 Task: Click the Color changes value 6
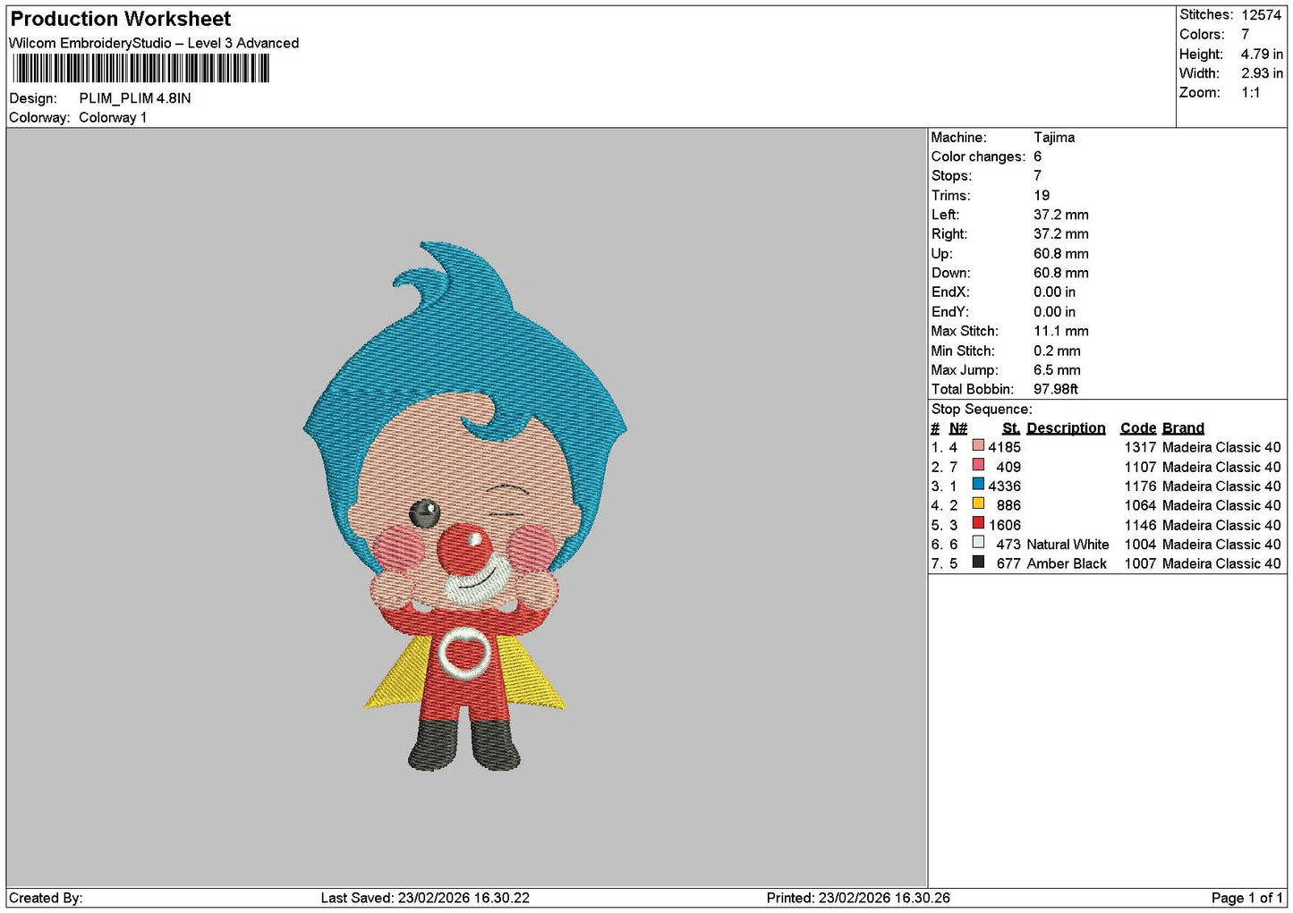pos(1038,157)
